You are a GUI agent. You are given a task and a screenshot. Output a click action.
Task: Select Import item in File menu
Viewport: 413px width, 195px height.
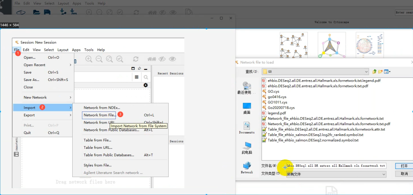44,108
